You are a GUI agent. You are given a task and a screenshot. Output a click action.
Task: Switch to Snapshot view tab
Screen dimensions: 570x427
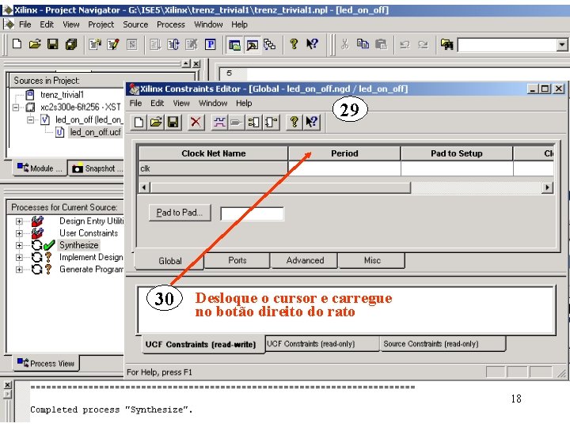pyautogui.click(x=97, y=168)
